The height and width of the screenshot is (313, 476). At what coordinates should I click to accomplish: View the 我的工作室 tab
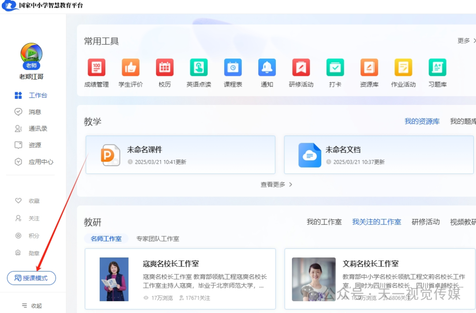324,222
